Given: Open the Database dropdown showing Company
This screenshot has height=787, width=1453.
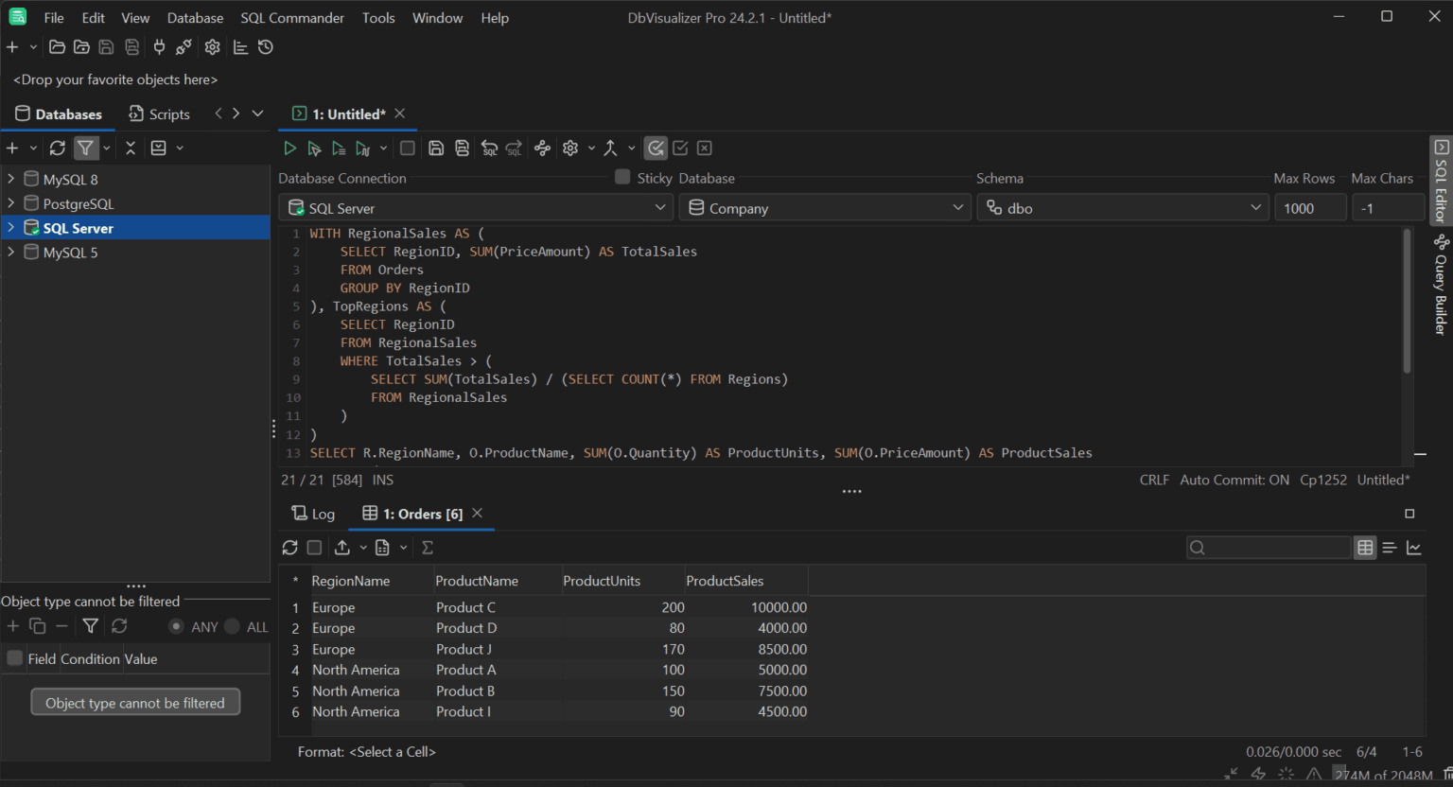Looking at the screenshot, I should click(x=957, y=207).
